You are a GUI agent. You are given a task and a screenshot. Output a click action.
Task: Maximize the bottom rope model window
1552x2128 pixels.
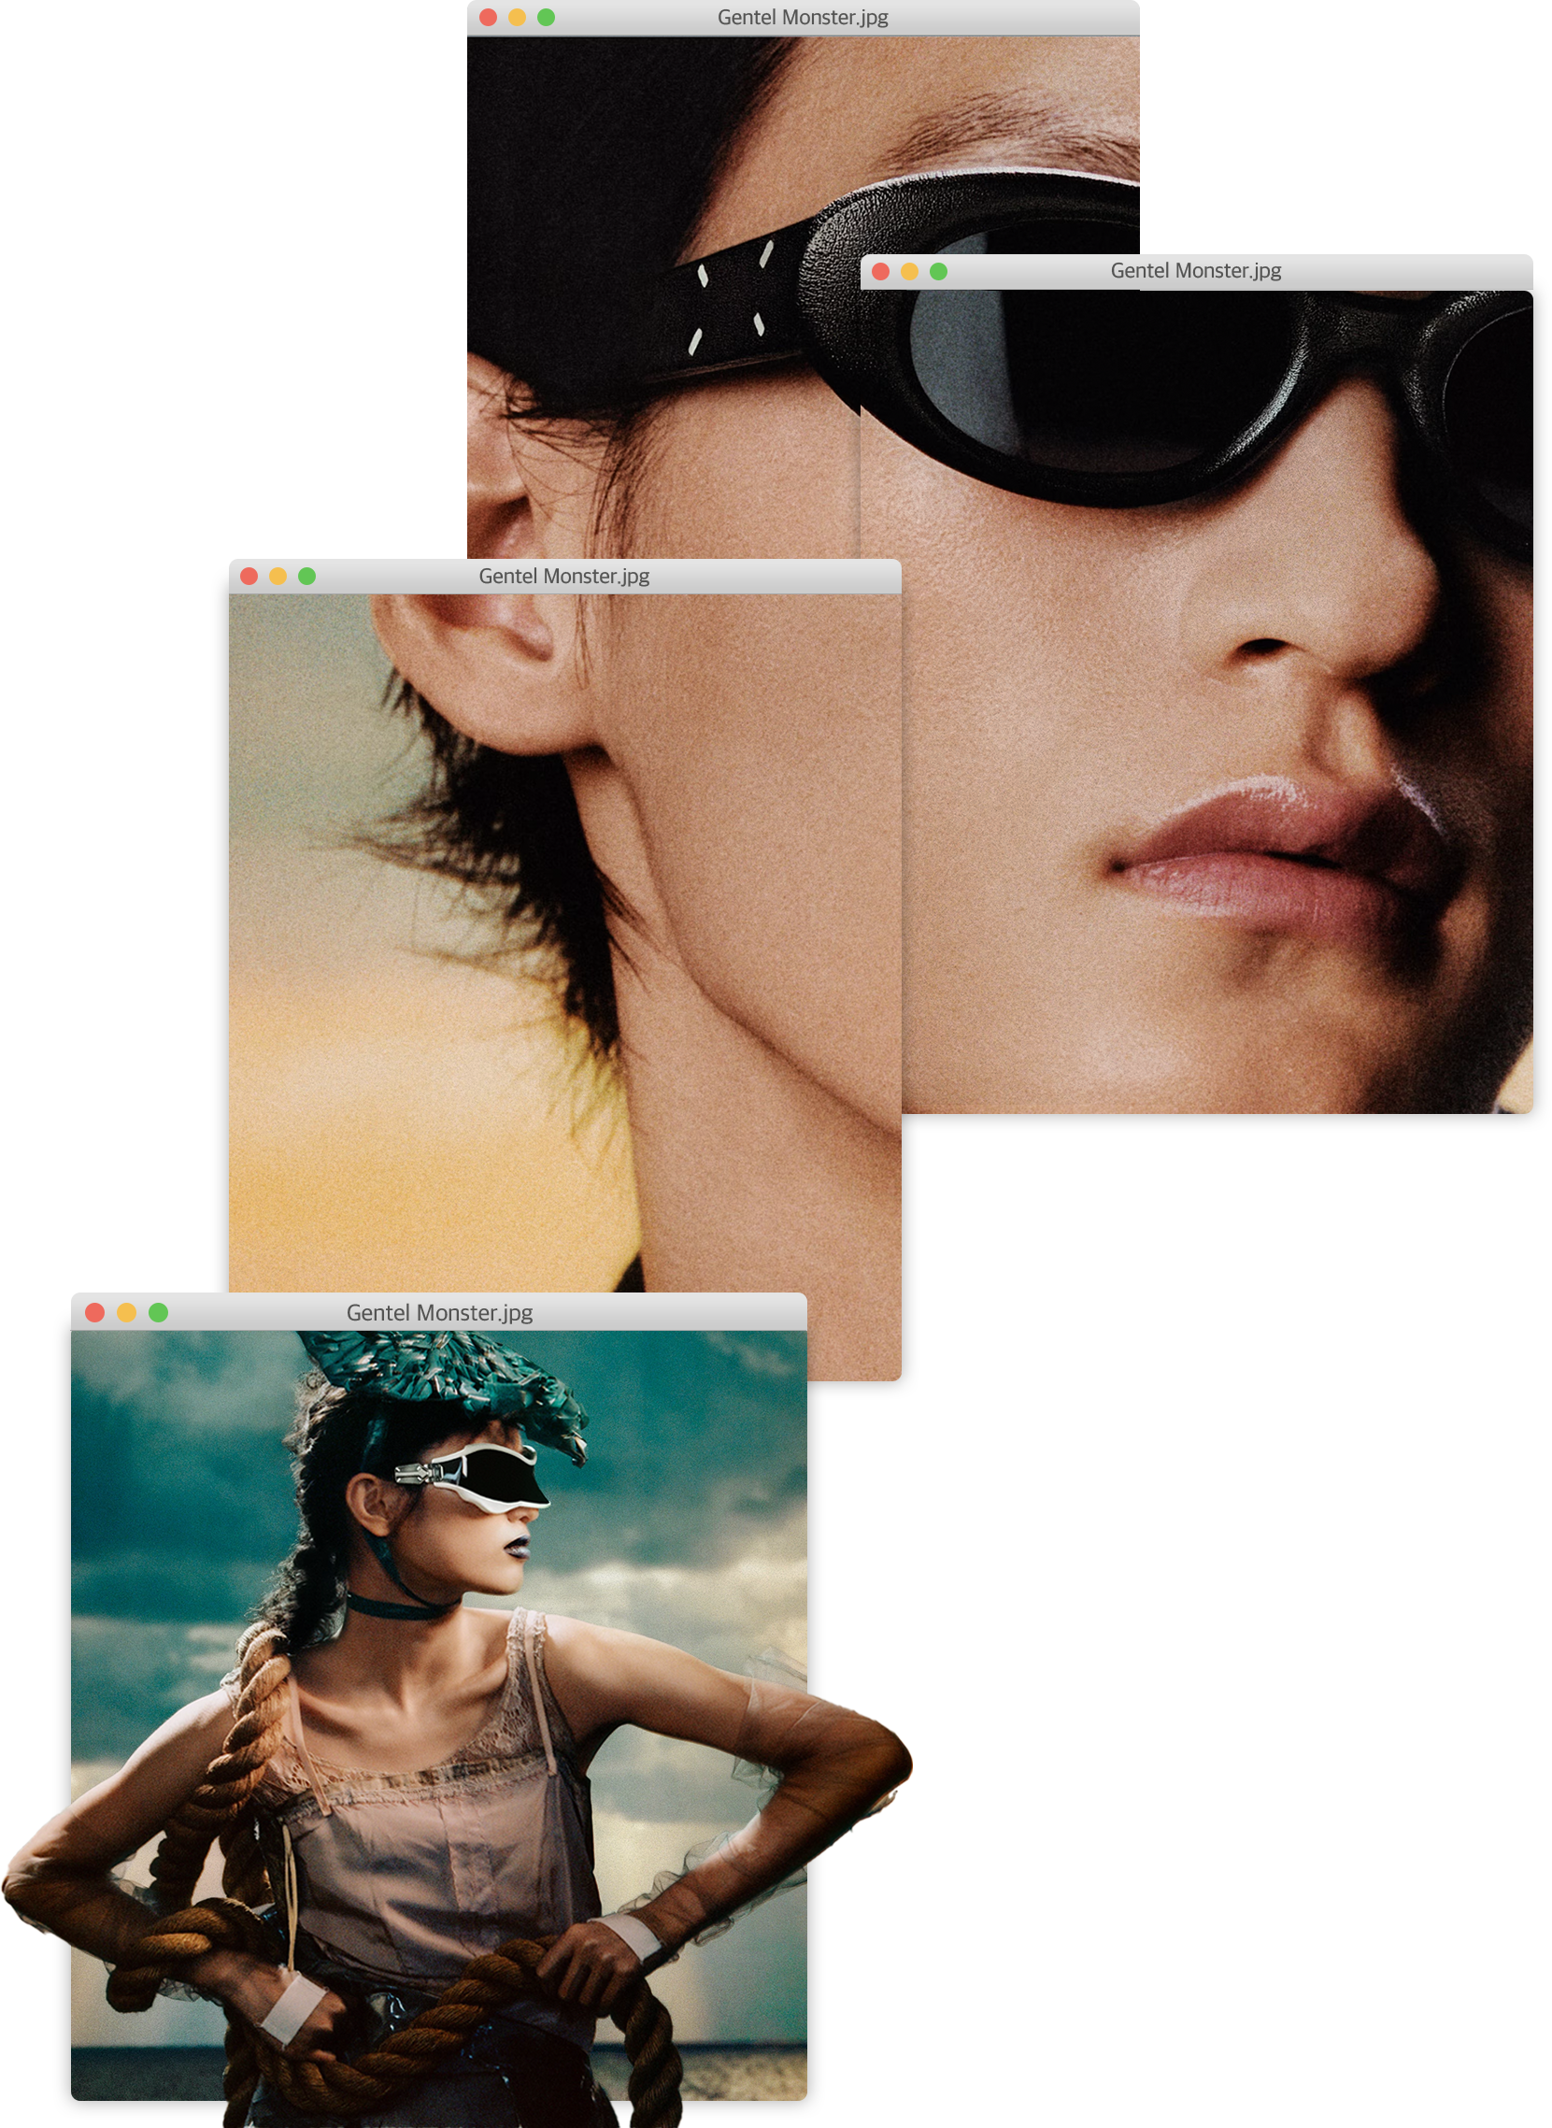[159, 1312]
